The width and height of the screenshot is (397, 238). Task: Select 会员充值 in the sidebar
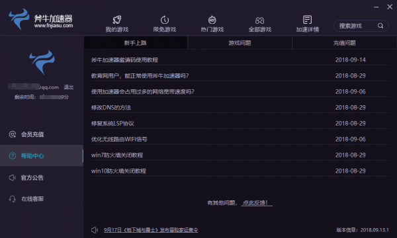(42, 134)
